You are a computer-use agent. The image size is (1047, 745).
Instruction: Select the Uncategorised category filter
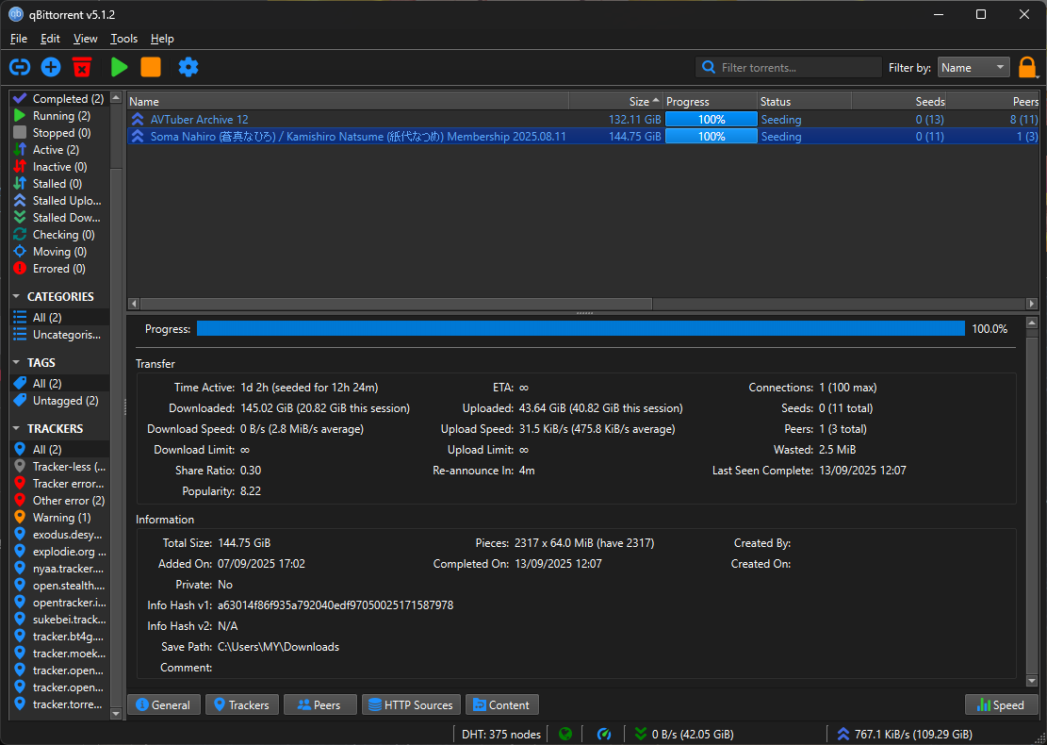point(57,335)
